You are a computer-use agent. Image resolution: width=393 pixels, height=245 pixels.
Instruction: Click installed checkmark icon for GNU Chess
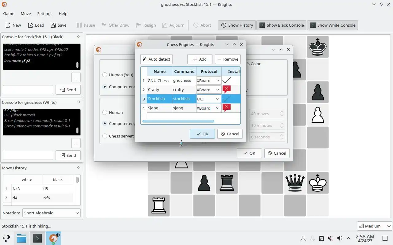(x=227, y=80)
